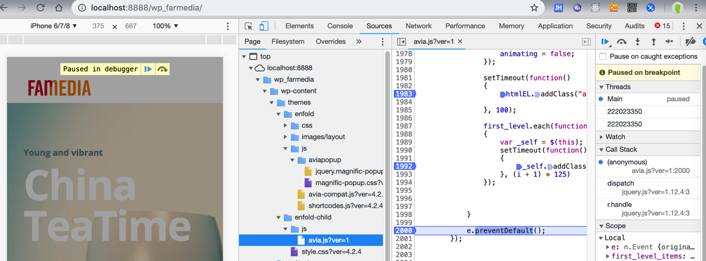Toggle the file navigator sidebar
706x261 pixels.
pyautogui.click(x=402, y=41)
